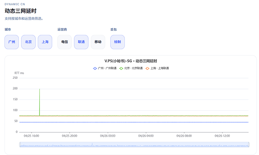259x155 pixels.
Task: Click the 04/26 00:00 axis label
Action: 108,136
